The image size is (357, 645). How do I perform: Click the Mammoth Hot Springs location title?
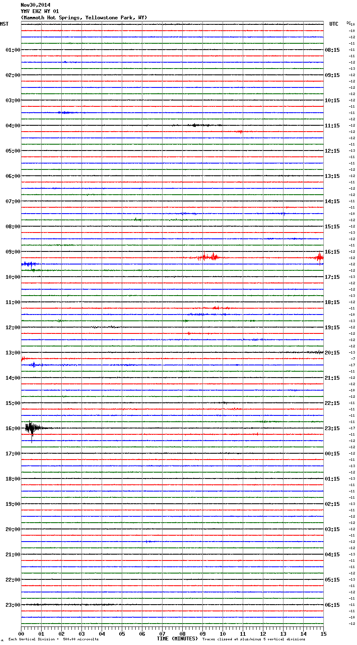pos(84,18)
